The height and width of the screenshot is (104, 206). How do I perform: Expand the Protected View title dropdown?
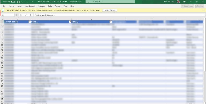81,2
